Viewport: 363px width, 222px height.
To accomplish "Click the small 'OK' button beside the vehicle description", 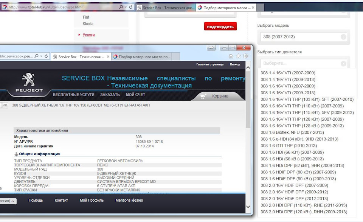I will (5, 105).
